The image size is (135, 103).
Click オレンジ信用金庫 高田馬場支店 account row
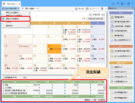53,93
